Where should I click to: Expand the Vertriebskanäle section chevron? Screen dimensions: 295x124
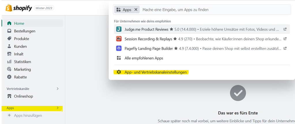[x=57, y=89]
